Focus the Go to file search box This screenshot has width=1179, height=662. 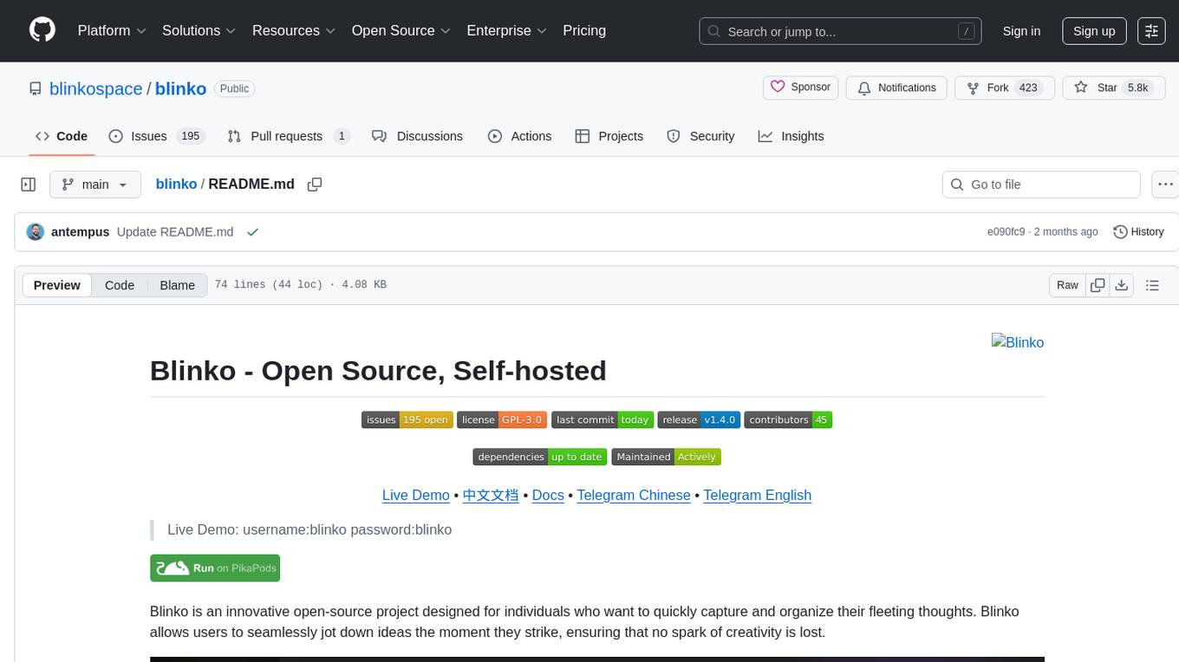tap(1041, 185)
